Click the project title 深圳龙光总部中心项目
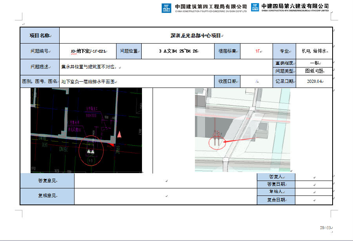Viewport: 353px width, 241px height. pos(196,35)
